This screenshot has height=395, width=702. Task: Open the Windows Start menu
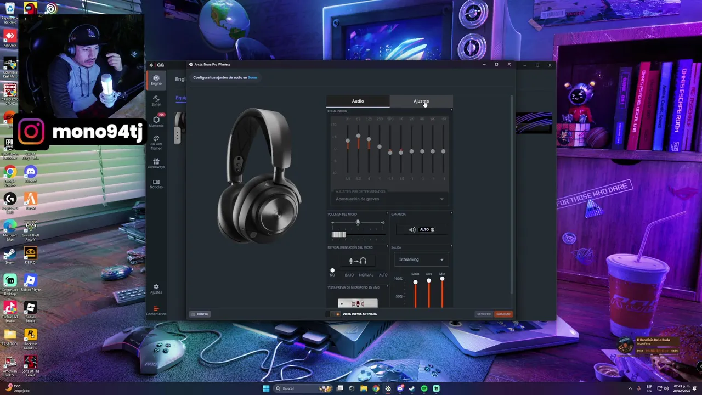click(266, 388)
